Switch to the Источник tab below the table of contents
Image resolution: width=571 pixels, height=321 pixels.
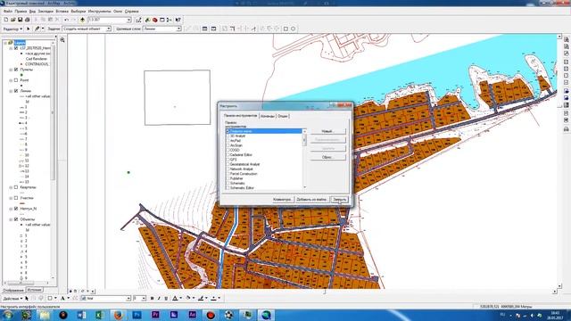tap(34, 290)
